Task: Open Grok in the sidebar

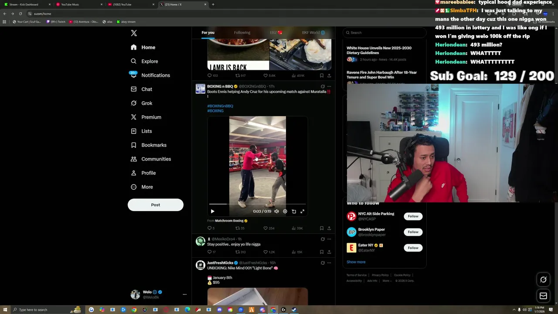Action: (141, 103)
